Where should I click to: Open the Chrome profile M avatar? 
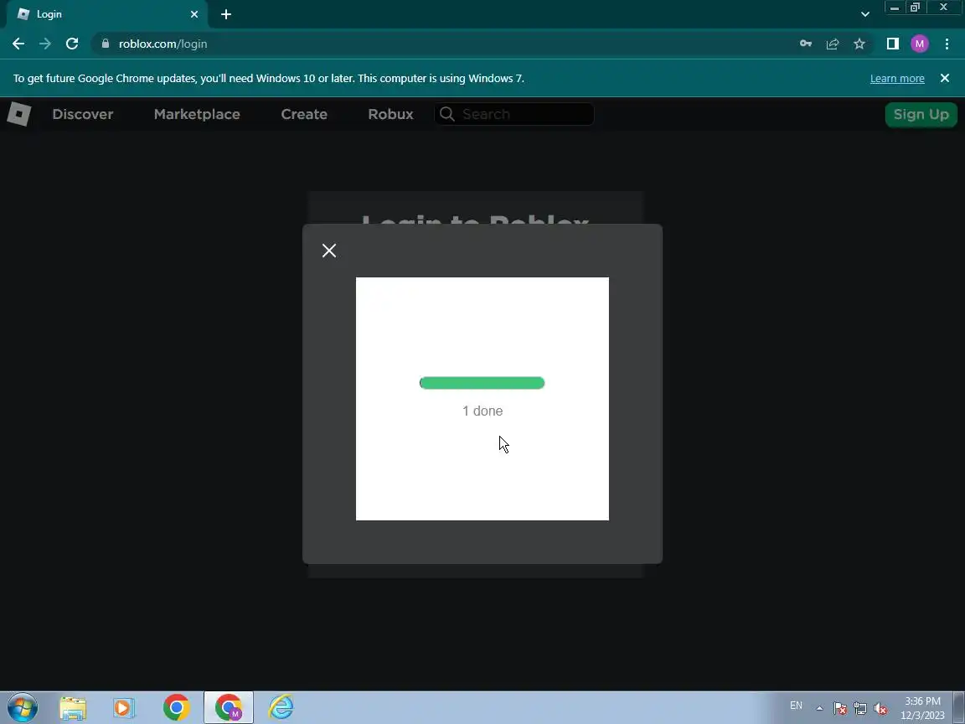pos(920,44)
